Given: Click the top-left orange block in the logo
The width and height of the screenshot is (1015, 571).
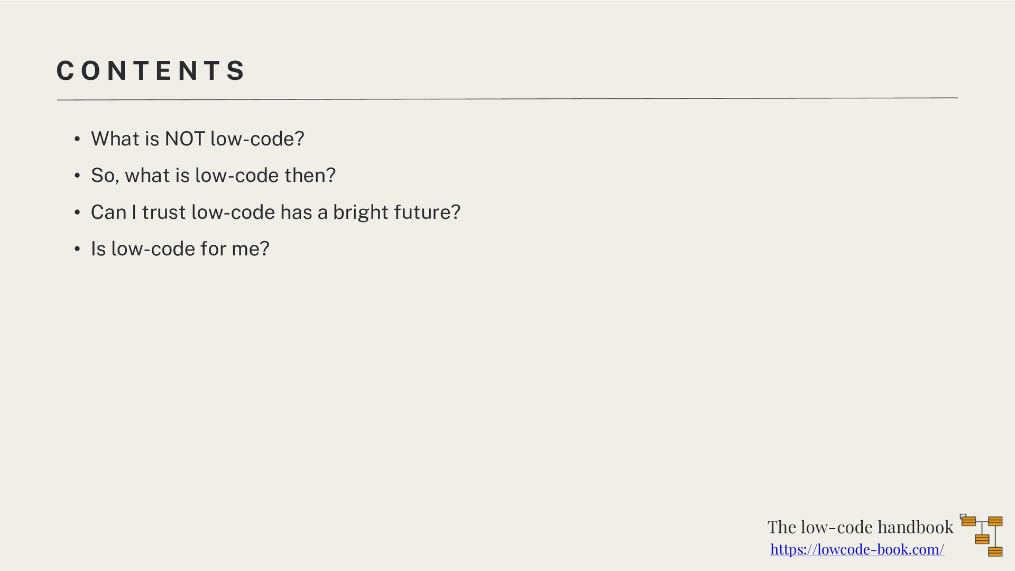Looking at the screenshot, I should click(968, 521).
